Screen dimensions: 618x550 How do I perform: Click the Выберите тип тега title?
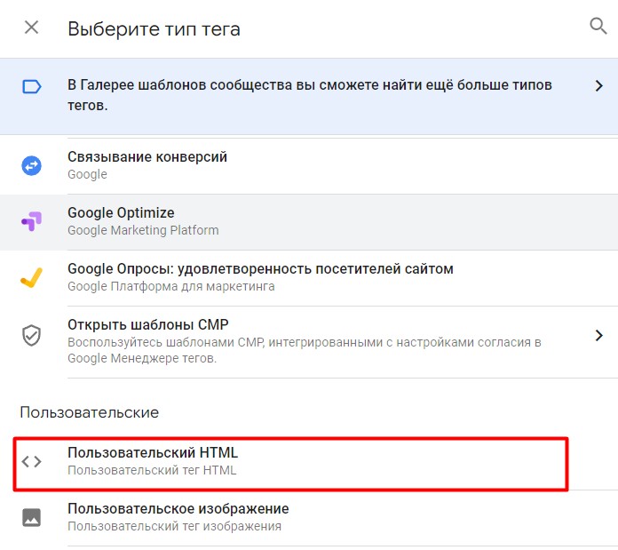coord(154,28)
